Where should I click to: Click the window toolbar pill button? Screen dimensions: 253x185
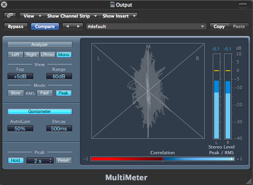pos(243,5)
